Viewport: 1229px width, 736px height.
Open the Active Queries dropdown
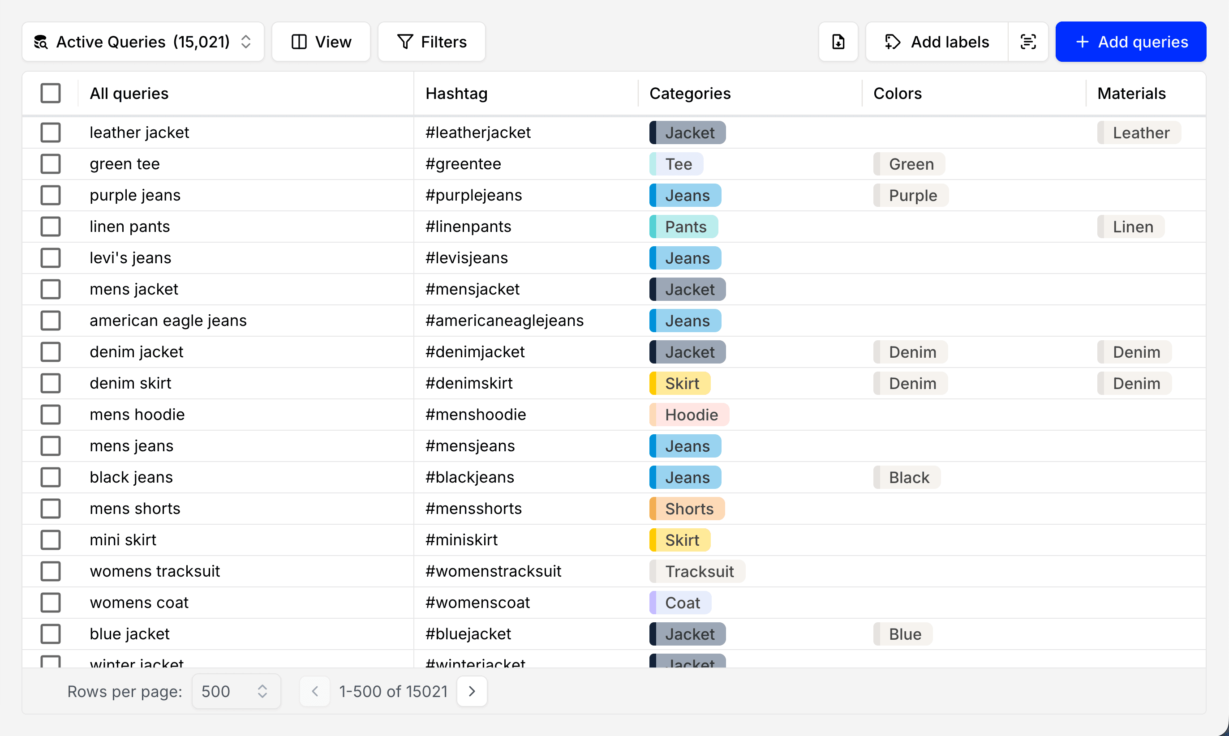pyautogui.click(x=143, y=42)
